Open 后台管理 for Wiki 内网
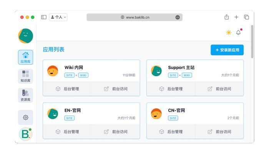 [x=67, y=89]
